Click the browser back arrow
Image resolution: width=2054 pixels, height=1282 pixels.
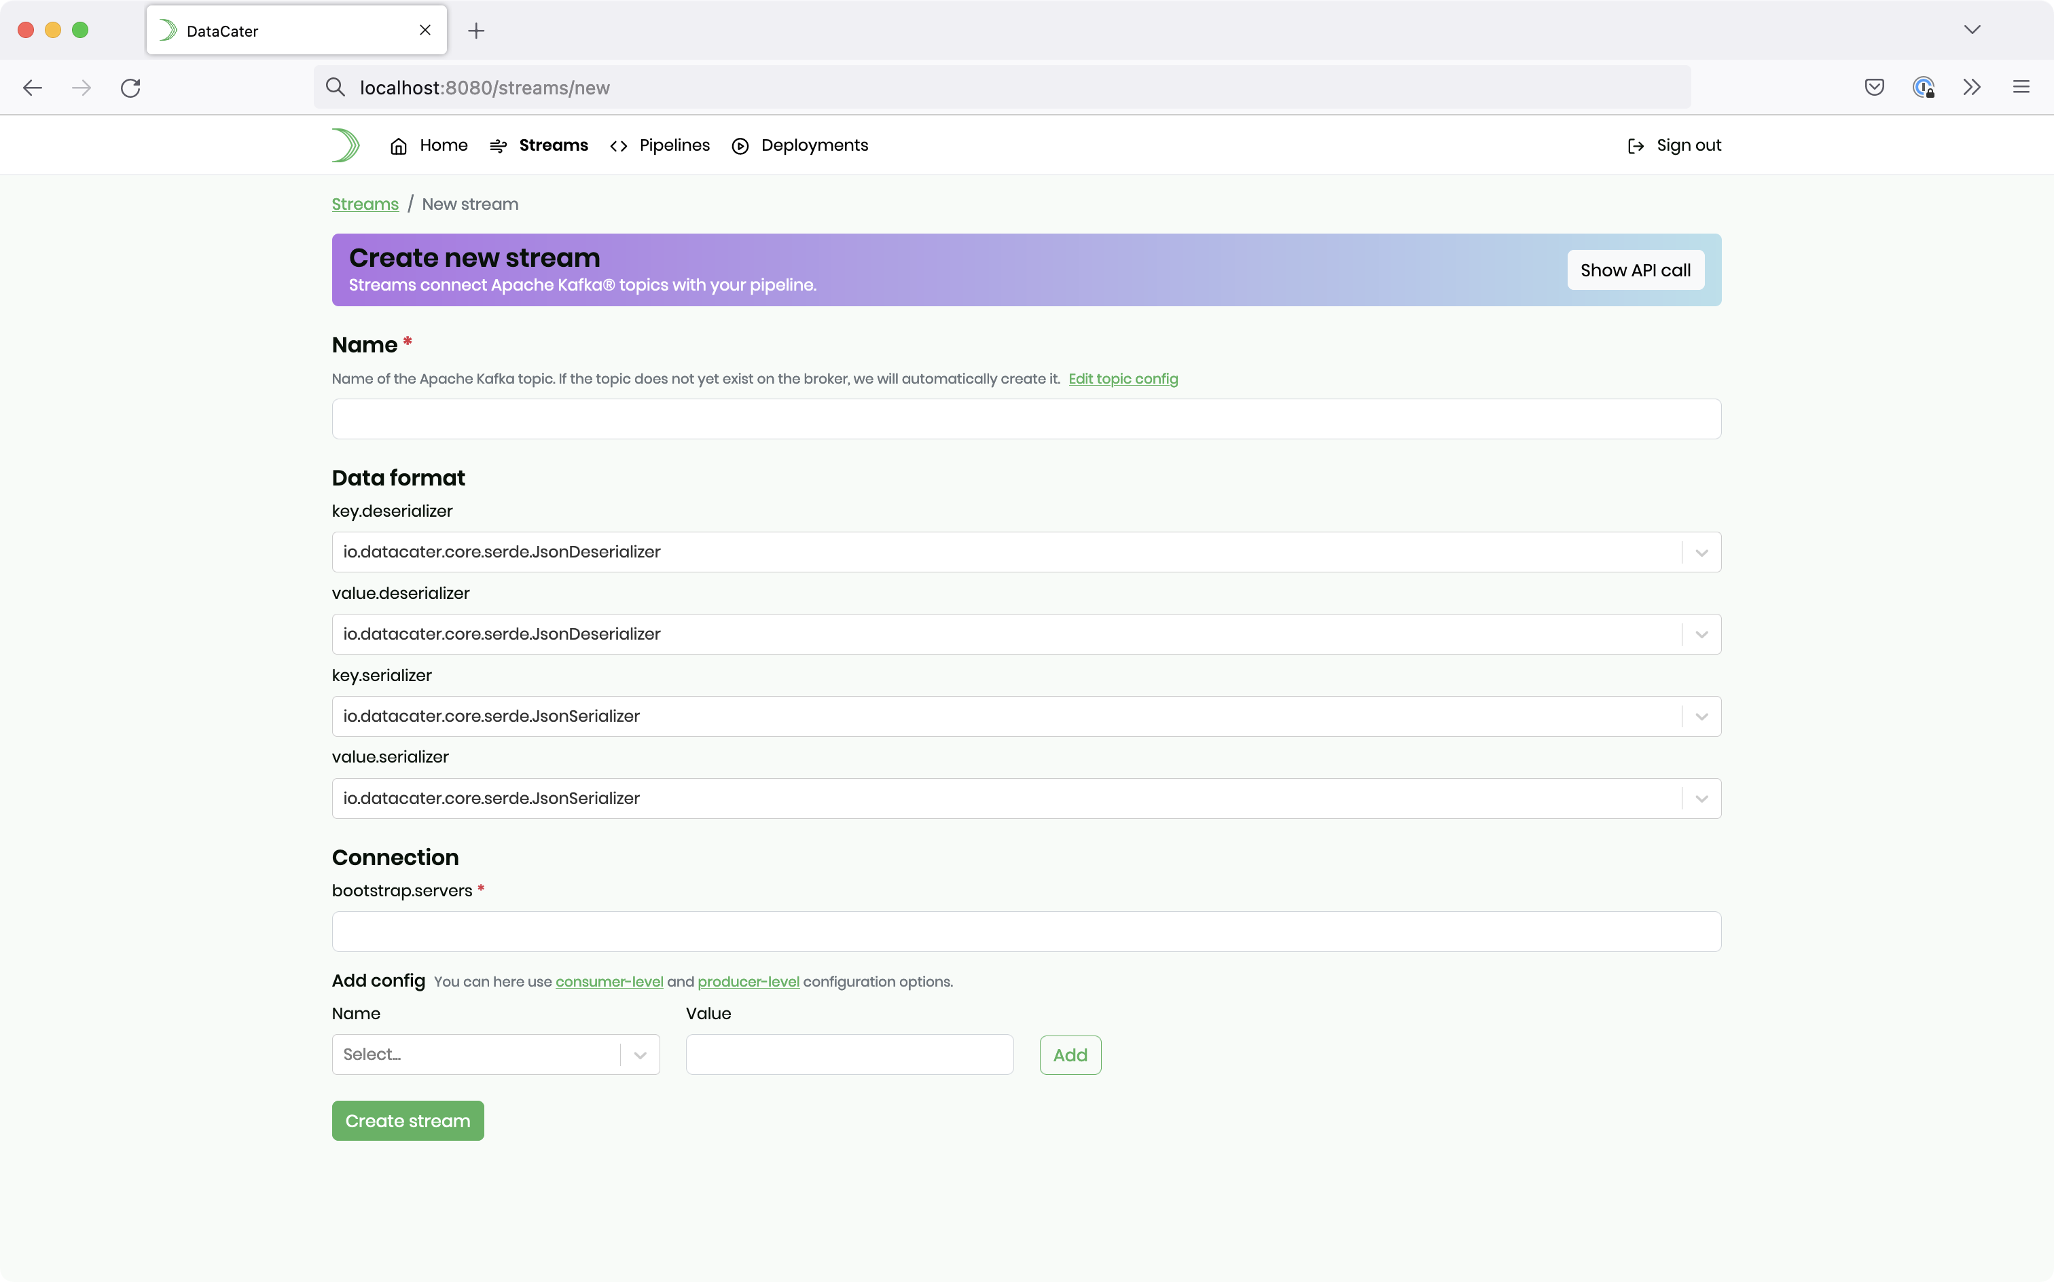tap(32, 88)
